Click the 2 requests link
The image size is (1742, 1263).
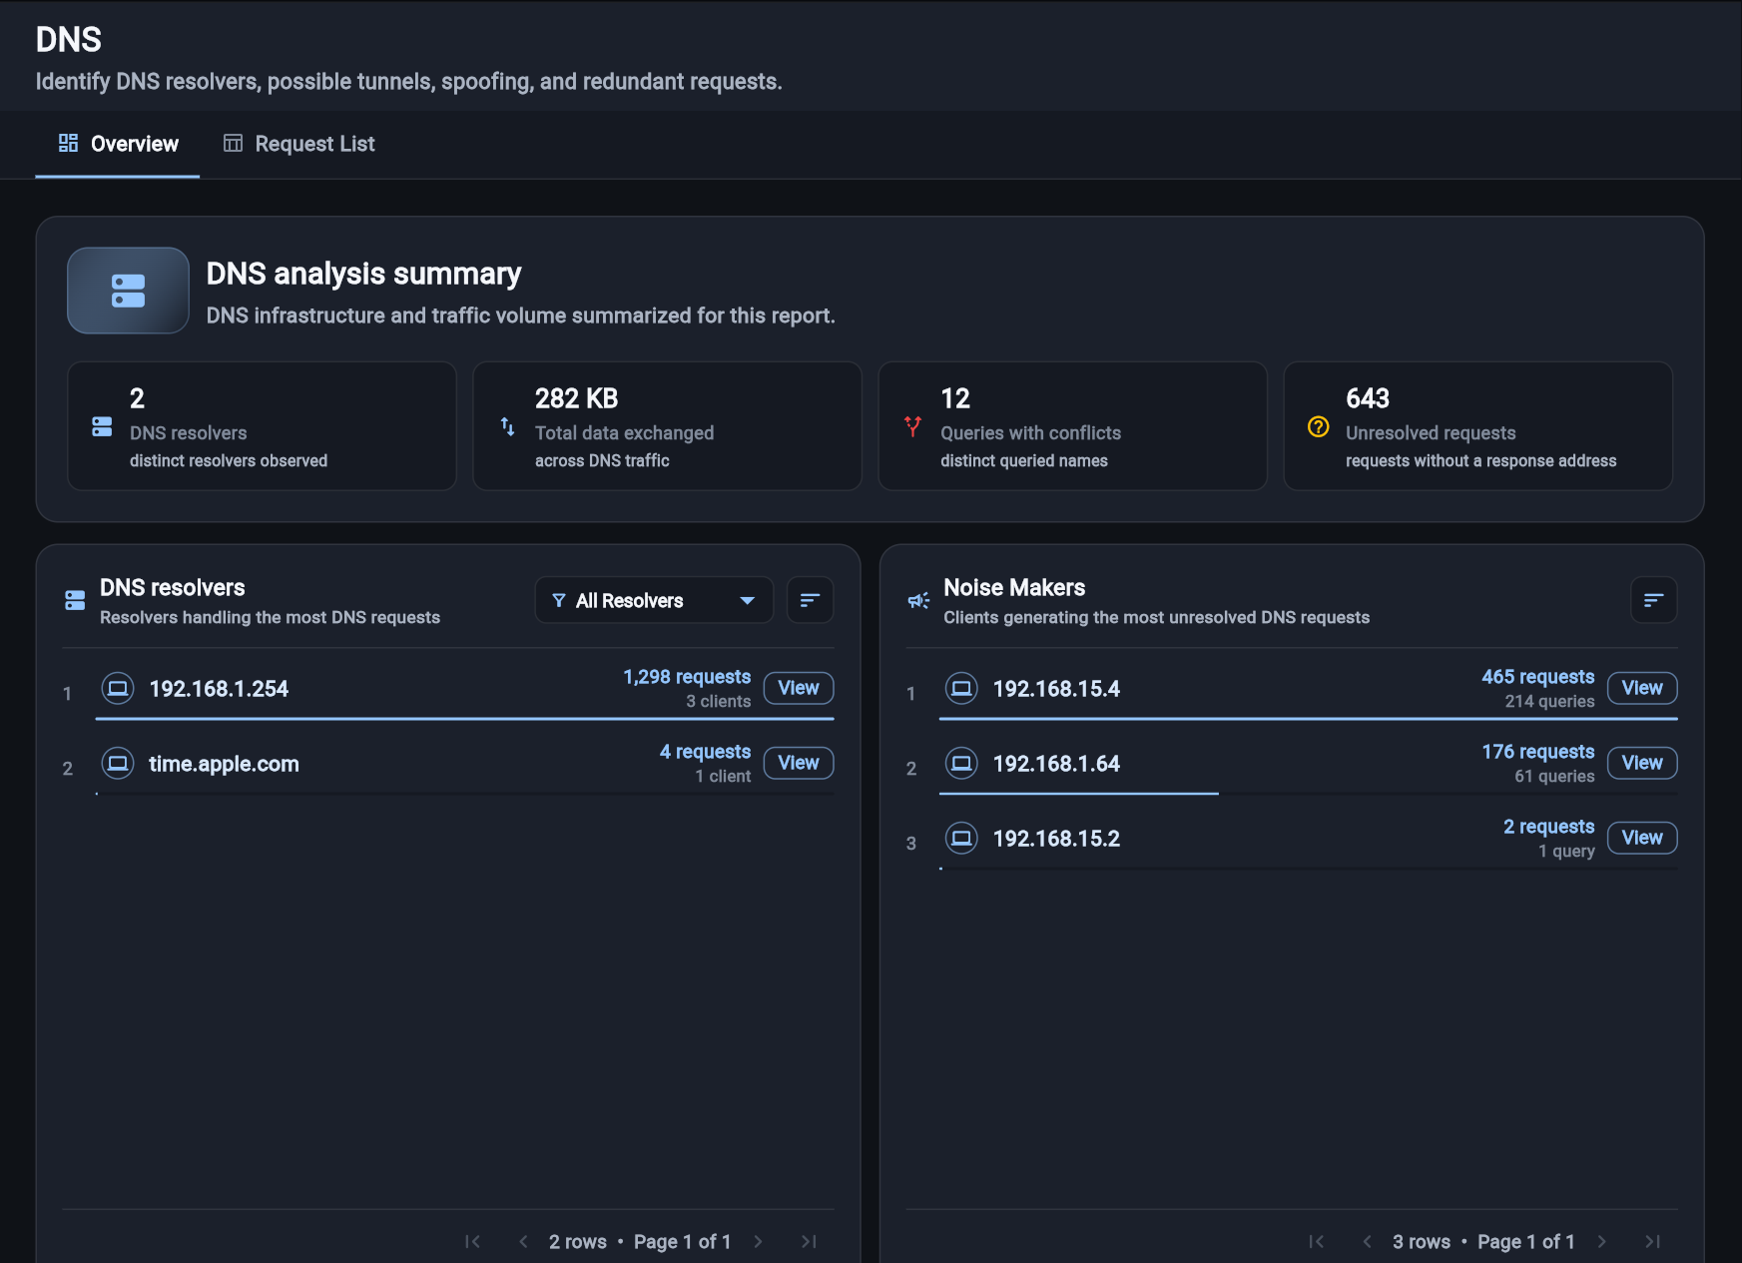1549,827
